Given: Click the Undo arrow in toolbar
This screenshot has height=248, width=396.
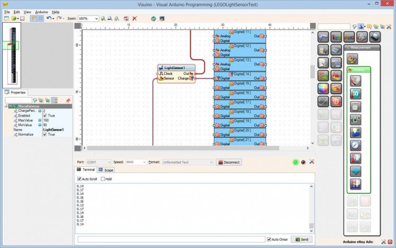Looking at the screenshot, I should 48,18.
